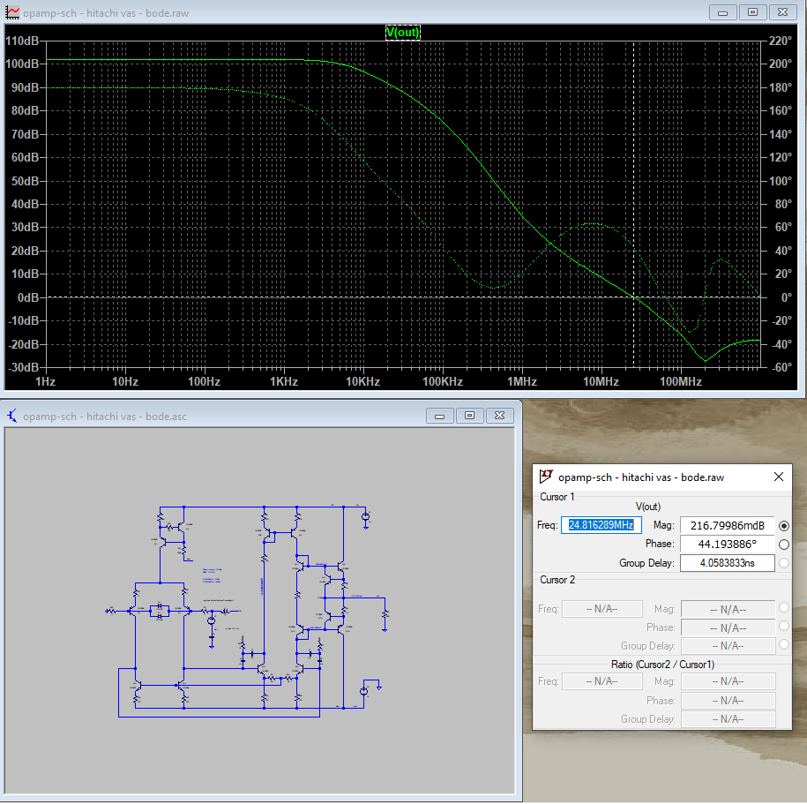Click the bode.asc schematic title bar text
The image size is (807, 804).
[105, 417]
